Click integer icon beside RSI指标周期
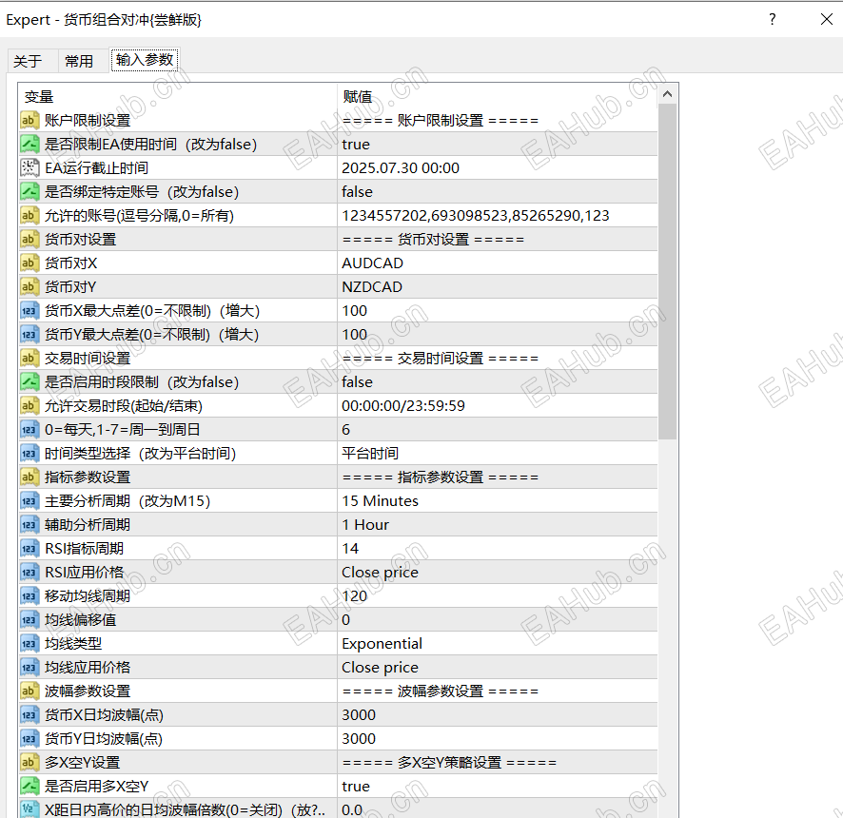This screenshot has width=843, height=818. click(29, 548)
